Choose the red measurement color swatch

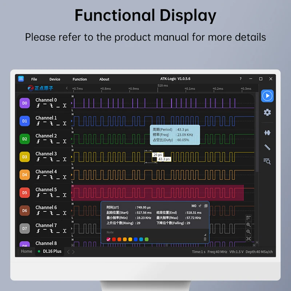coord(114,239)
